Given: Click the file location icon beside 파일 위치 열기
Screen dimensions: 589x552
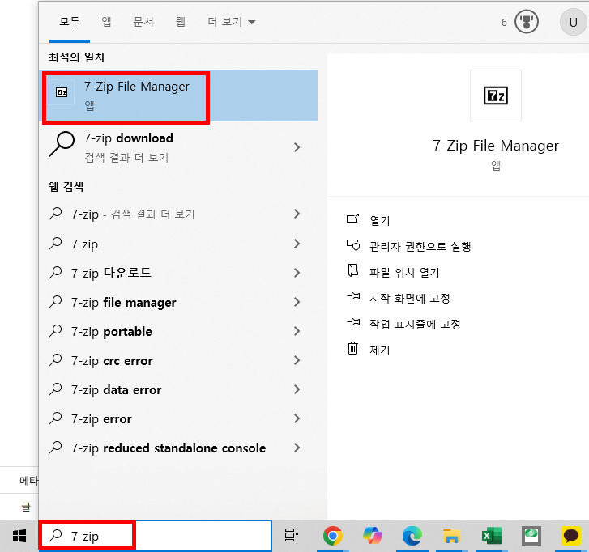Looking at the screenshot, I should pyautogui.click(x=352, y=270).
